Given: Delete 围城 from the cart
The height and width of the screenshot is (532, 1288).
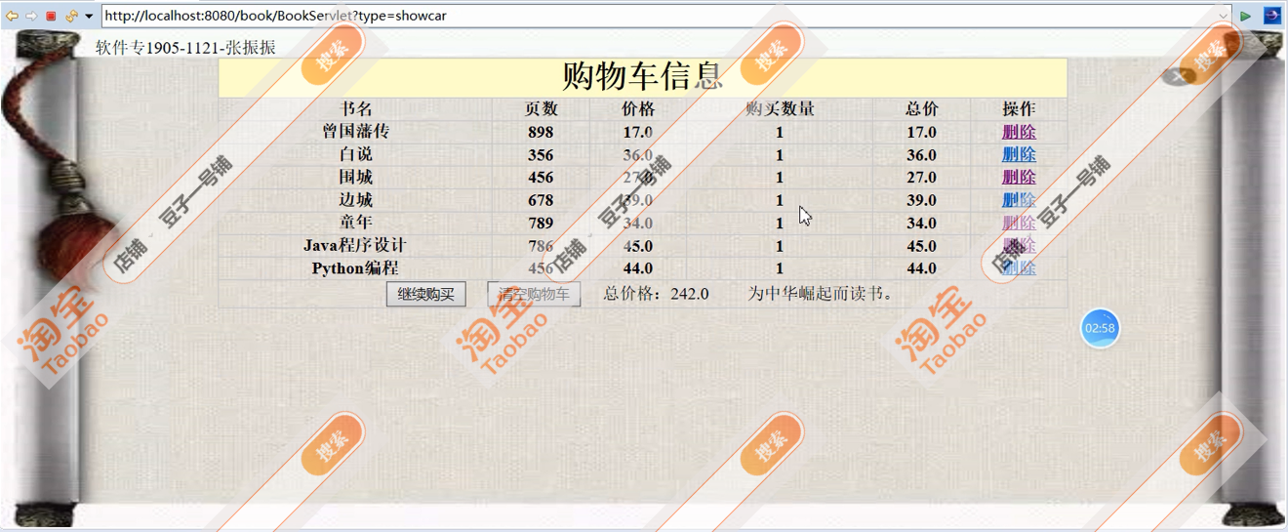Looking at the screenshot, I should [x=1019, y=178].
